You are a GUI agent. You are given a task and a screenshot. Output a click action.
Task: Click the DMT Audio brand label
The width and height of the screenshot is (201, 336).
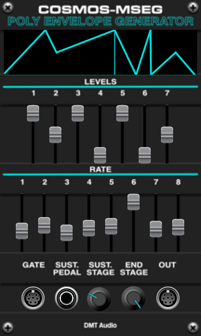coord(100,326)
